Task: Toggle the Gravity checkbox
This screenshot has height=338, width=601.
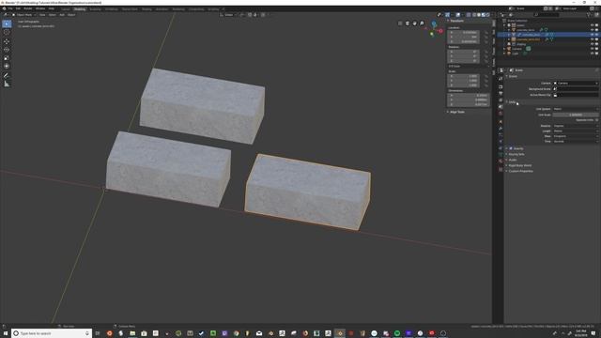Action: [x=511, y=148]
